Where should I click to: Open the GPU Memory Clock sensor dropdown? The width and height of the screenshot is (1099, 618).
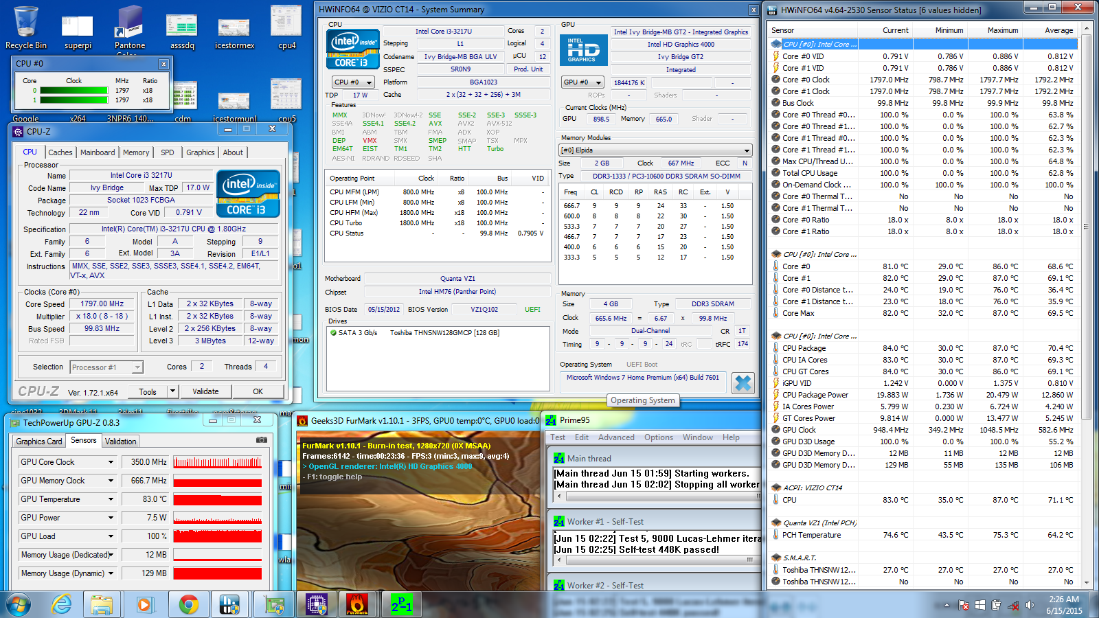point(111,481)
